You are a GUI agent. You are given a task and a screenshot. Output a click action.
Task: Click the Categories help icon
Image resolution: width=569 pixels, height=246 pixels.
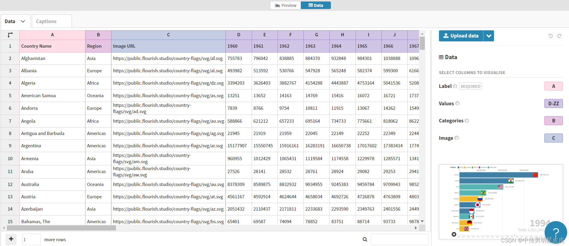(467, 121)
